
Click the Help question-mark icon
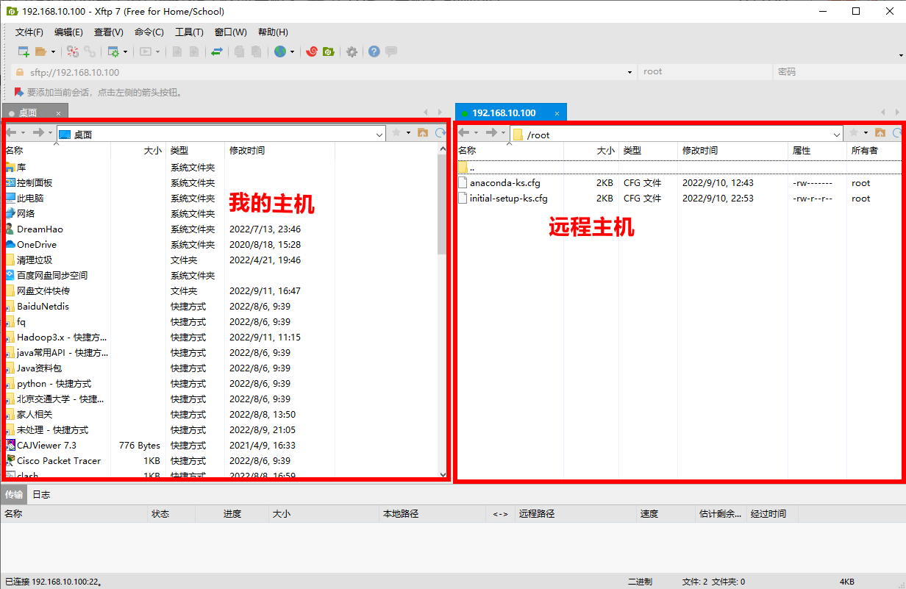[x=373, y=51]
